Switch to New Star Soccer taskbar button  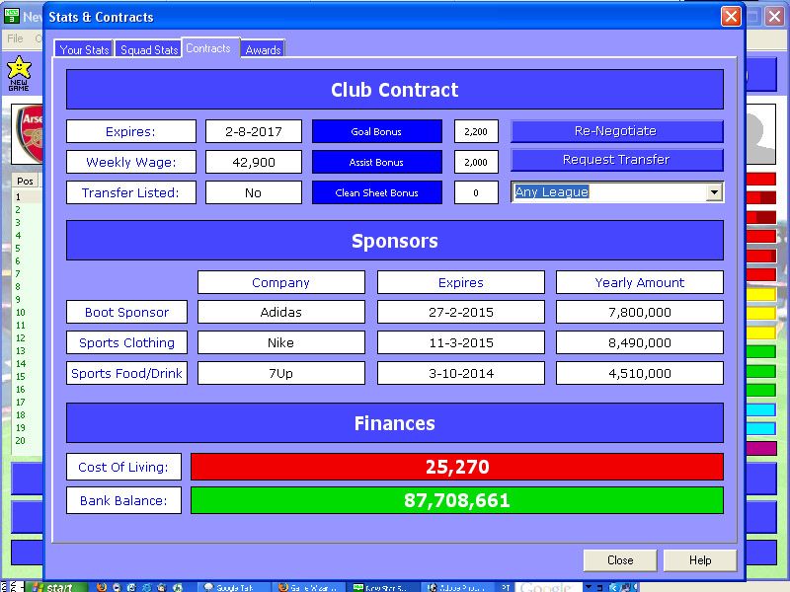(x=380, y=587)
